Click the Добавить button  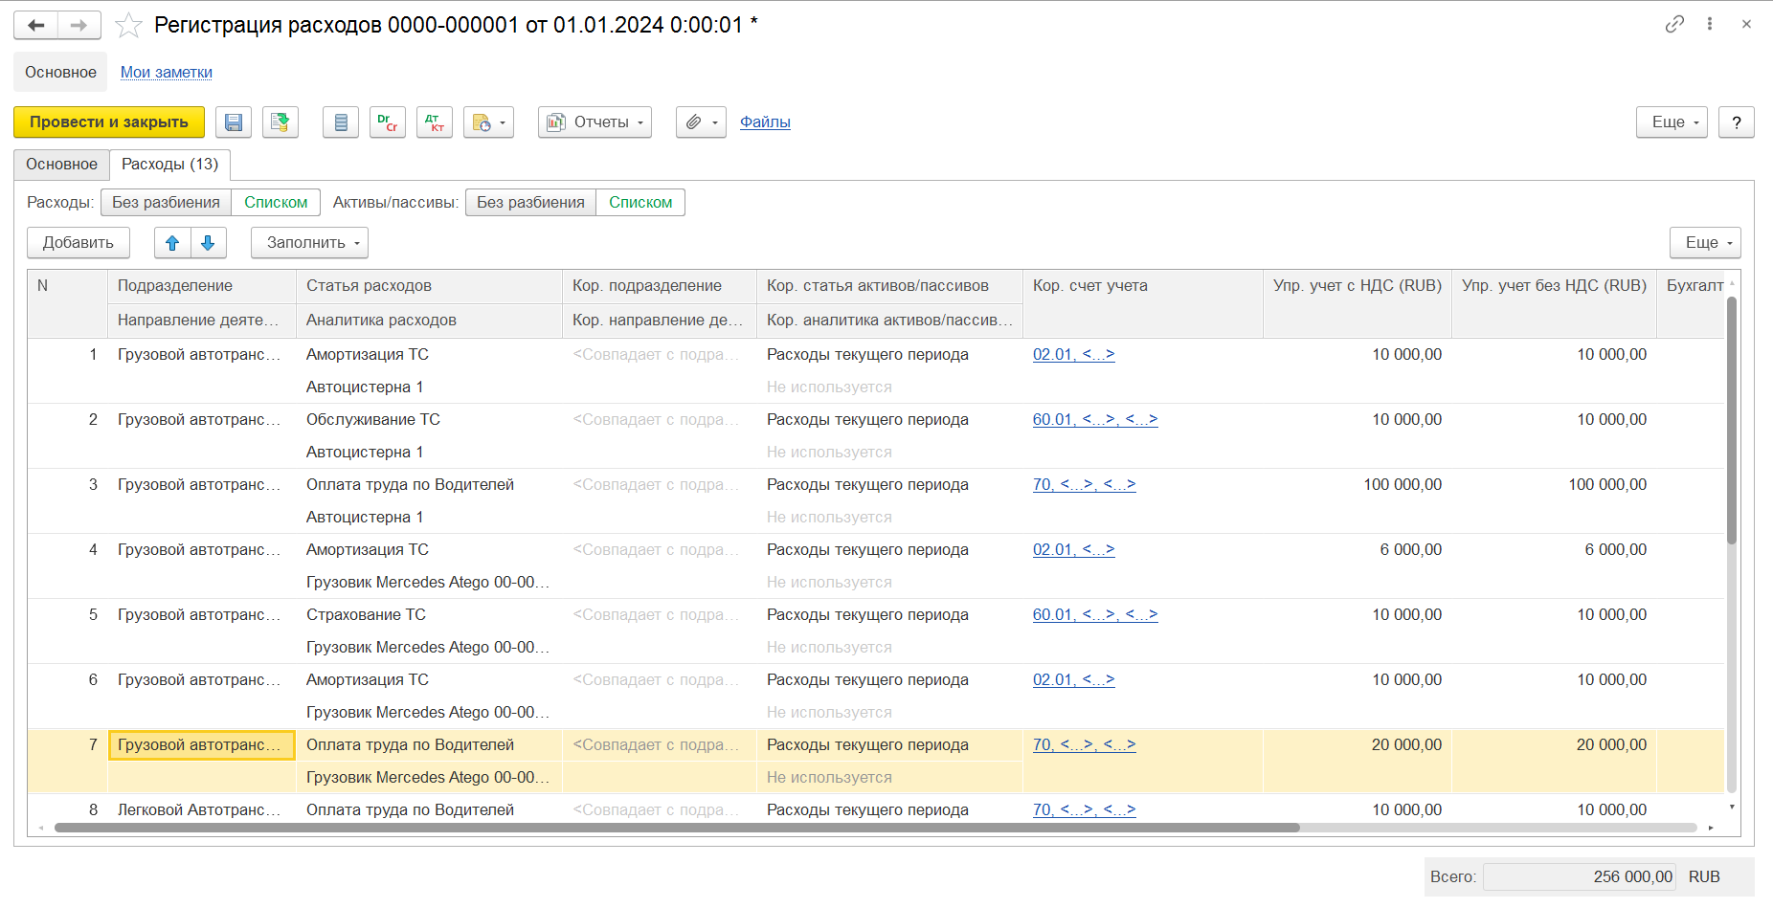click(x=79, y=243)
